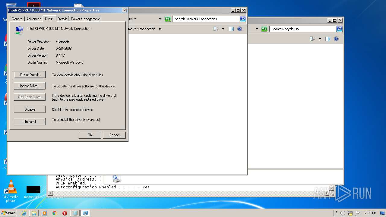Screen dimensions: 386x217
Task: Open the Details tab
Action: (62, 19)
